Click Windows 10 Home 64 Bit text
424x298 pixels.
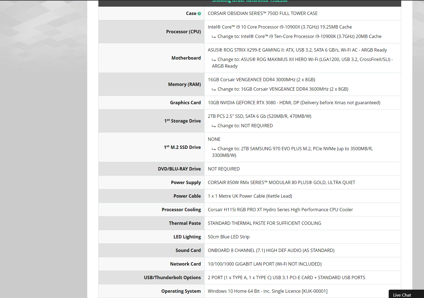[x=268, y=291]
